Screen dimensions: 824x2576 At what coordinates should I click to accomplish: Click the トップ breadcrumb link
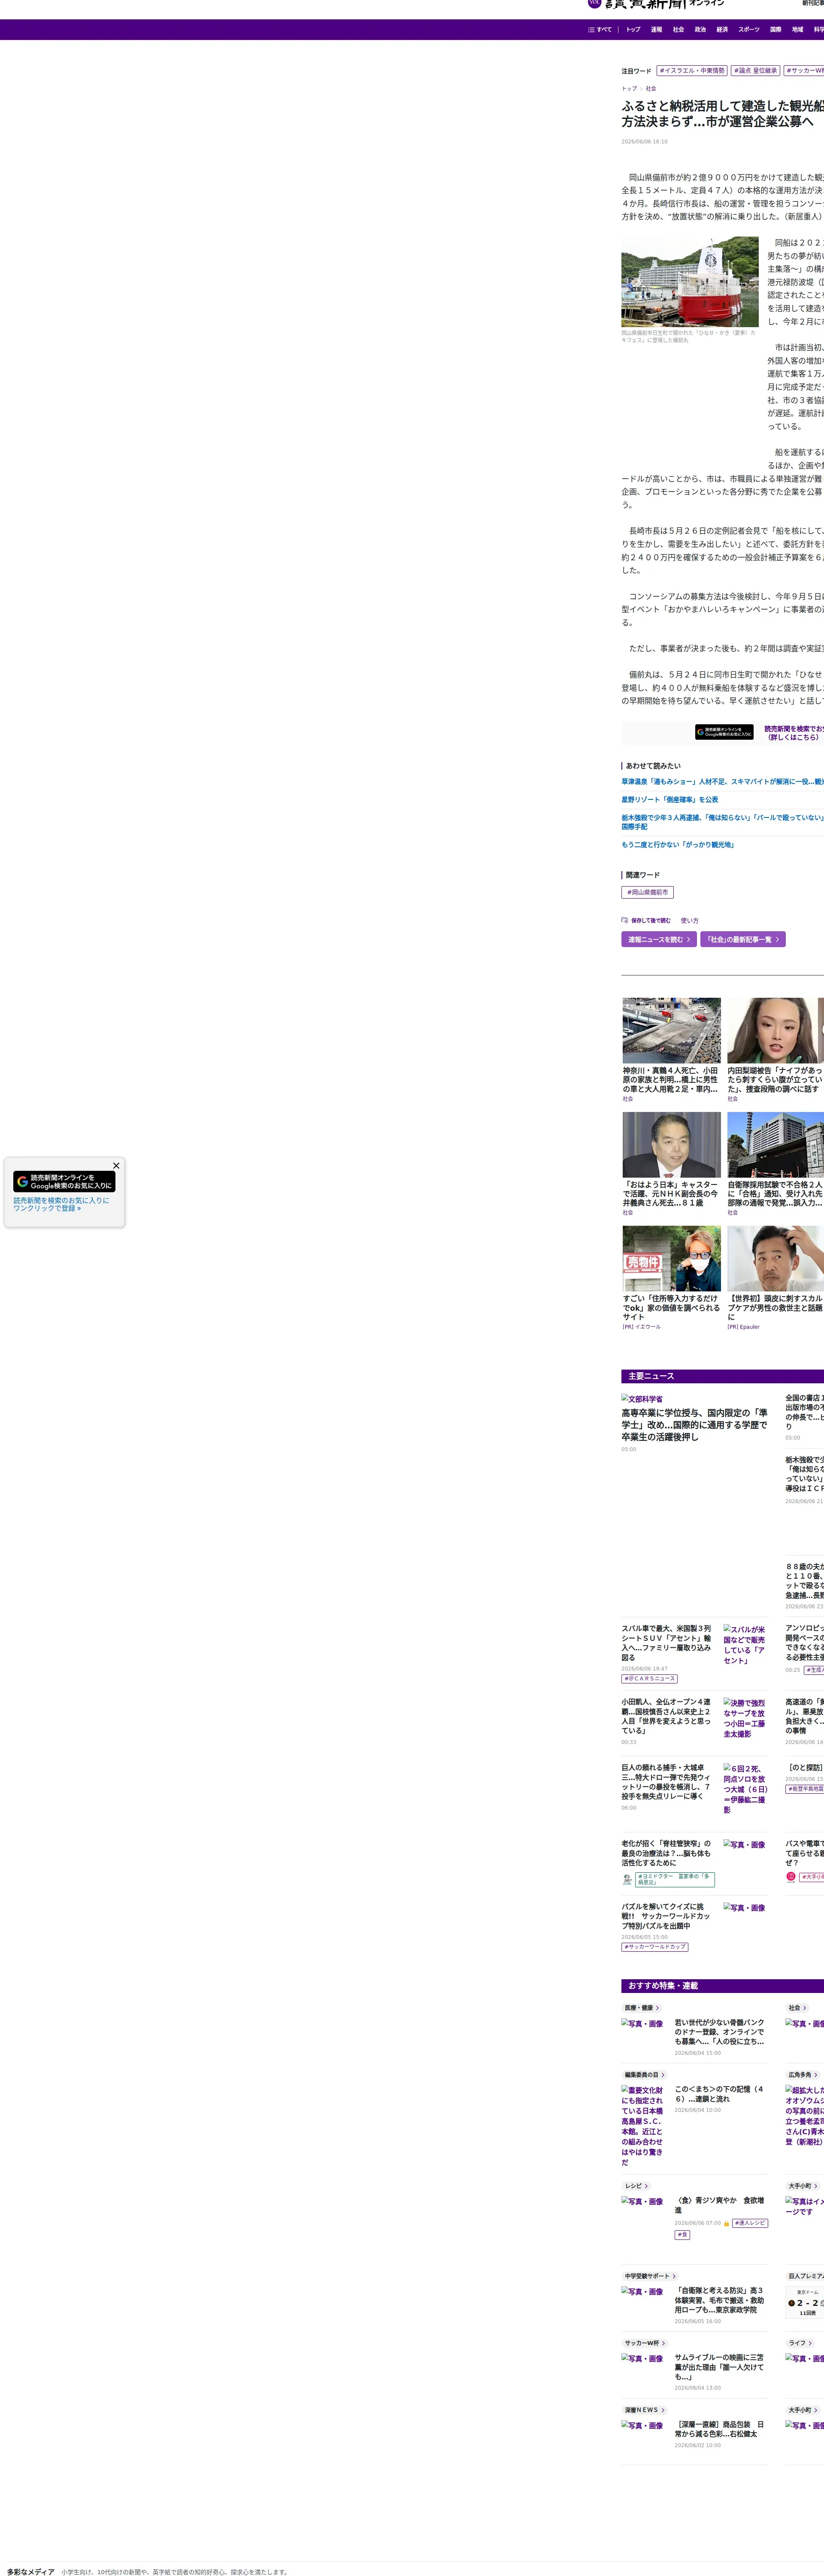pos(629,89)
